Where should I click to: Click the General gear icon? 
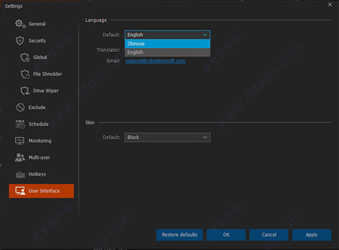coord(20,24)
